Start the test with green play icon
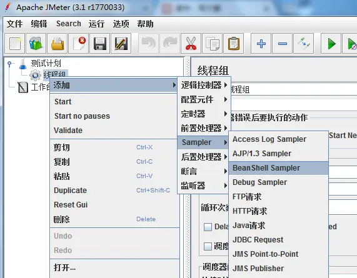The image size is (357, 278). pyautogui.click(x=331, y=44)
